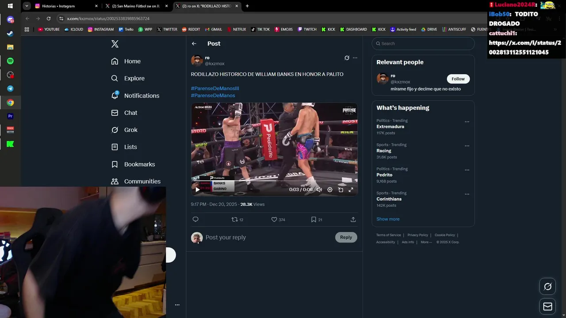Repost the tweet with 12 reposts
The width and height of the screenshot is (566, 318).
[237, 220]
